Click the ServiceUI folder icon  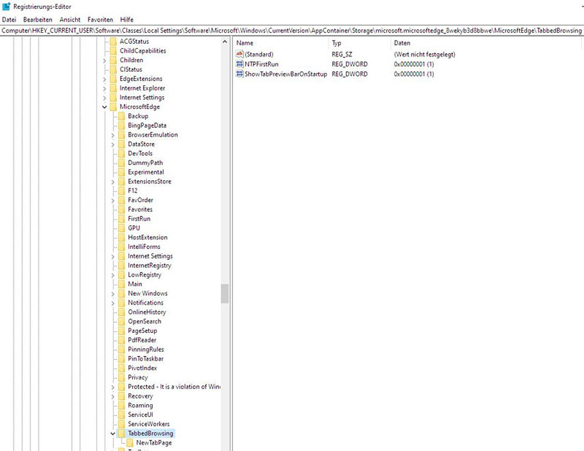click(121, 415)
